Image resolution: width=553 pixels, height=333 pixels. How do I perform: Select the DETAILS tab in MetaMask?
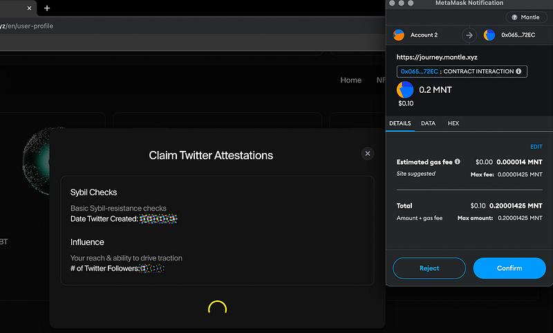[x=400, y=123]
